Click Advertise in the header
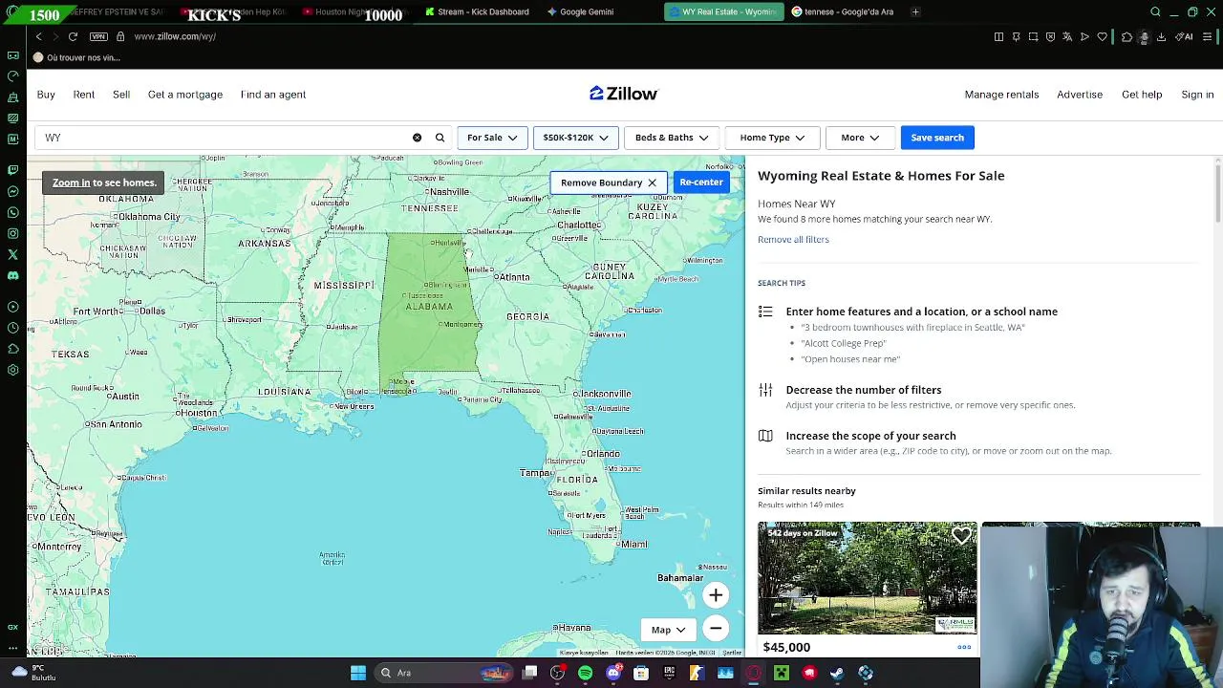1223x688 pixels. pos(1080,95)
